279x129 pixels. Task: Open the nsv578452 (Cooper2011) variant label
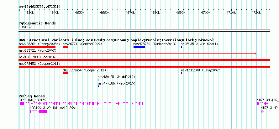(x=39, y=64)
